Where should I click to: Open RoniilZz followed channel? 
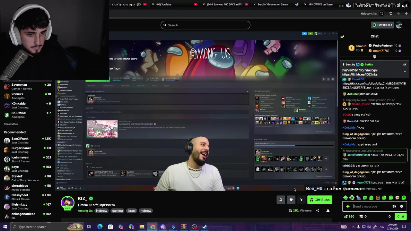(27, 96)
